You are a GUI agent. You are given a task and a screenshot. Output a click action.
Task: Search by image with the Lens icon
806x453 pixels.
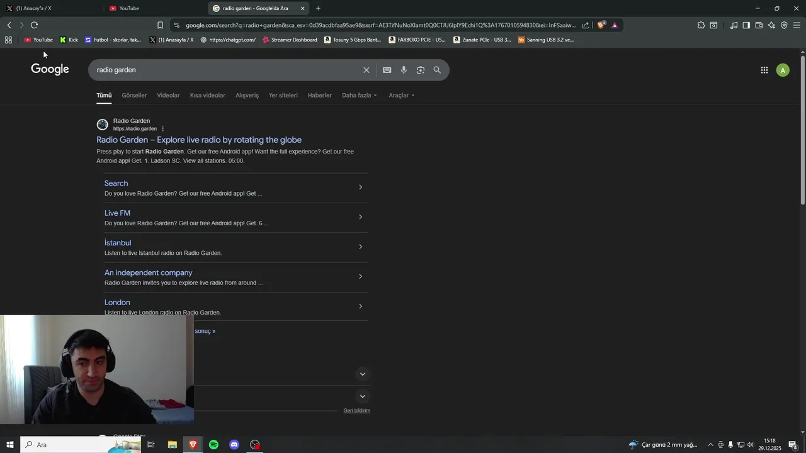coord(421,70)
